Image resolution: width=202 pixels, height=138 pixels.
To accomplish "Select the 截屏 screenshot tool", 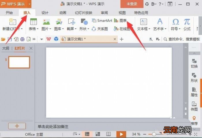I will pyautogui.click(x=72, y=22).
